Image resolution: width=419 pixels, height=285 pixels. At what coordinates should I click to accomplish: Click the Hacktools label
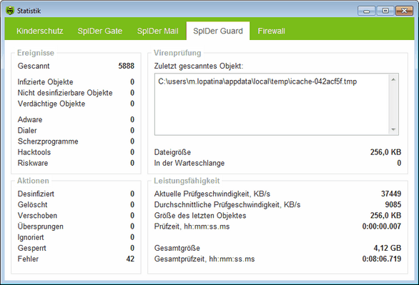(34, 152)
